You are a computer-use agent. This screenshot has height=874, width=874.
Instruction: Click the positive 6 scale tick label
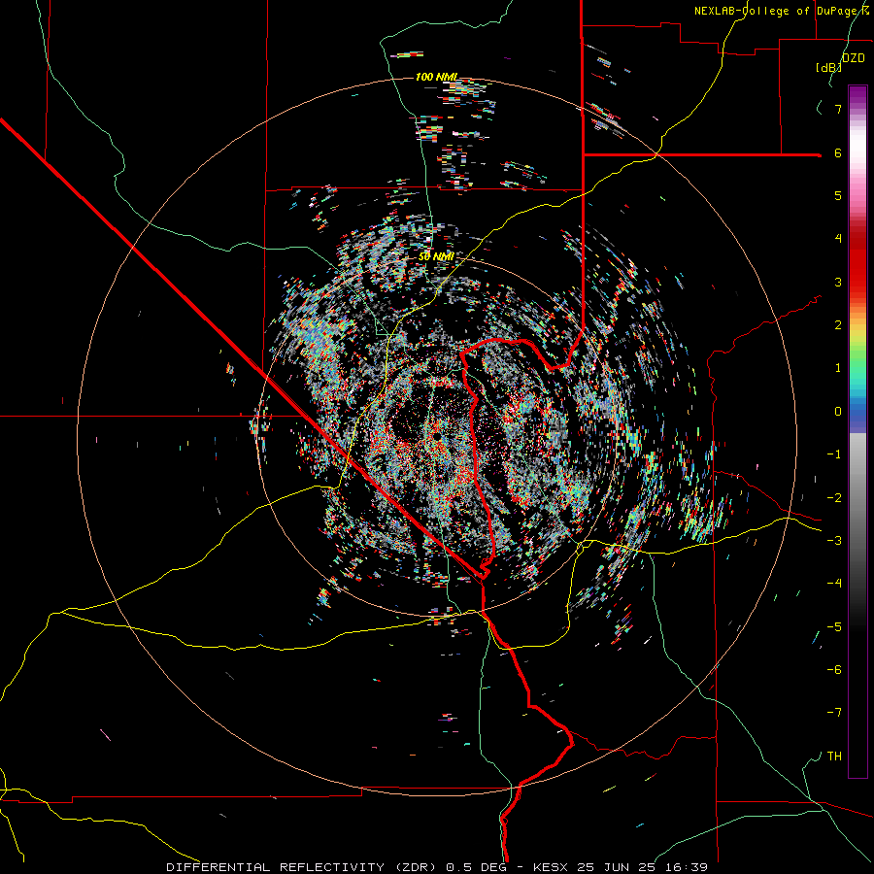click(x=838, y=152)
